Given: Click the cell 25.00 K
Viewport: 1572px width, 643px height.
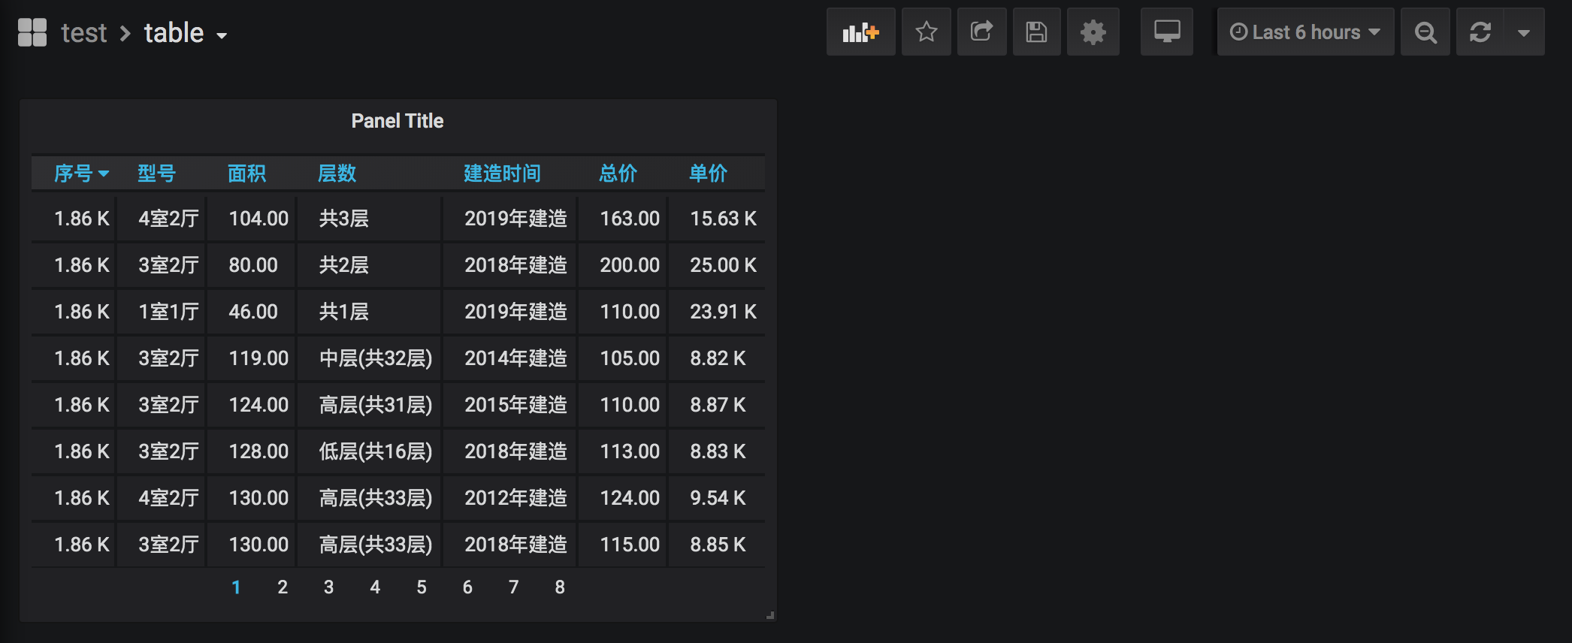Looking at the screenshot, I should 717,265.
